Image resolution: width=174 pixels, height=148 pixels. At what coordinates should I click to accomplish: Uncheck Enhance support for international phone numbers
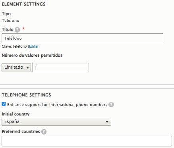pyautogui.click(x=4, y=104)
